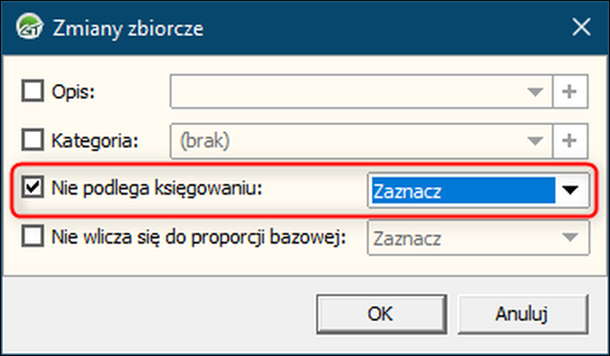Open the black arrow of księgowaniu Zaznacz combo
The width and height of the screenshot is (610, 356).
[571, 190]
